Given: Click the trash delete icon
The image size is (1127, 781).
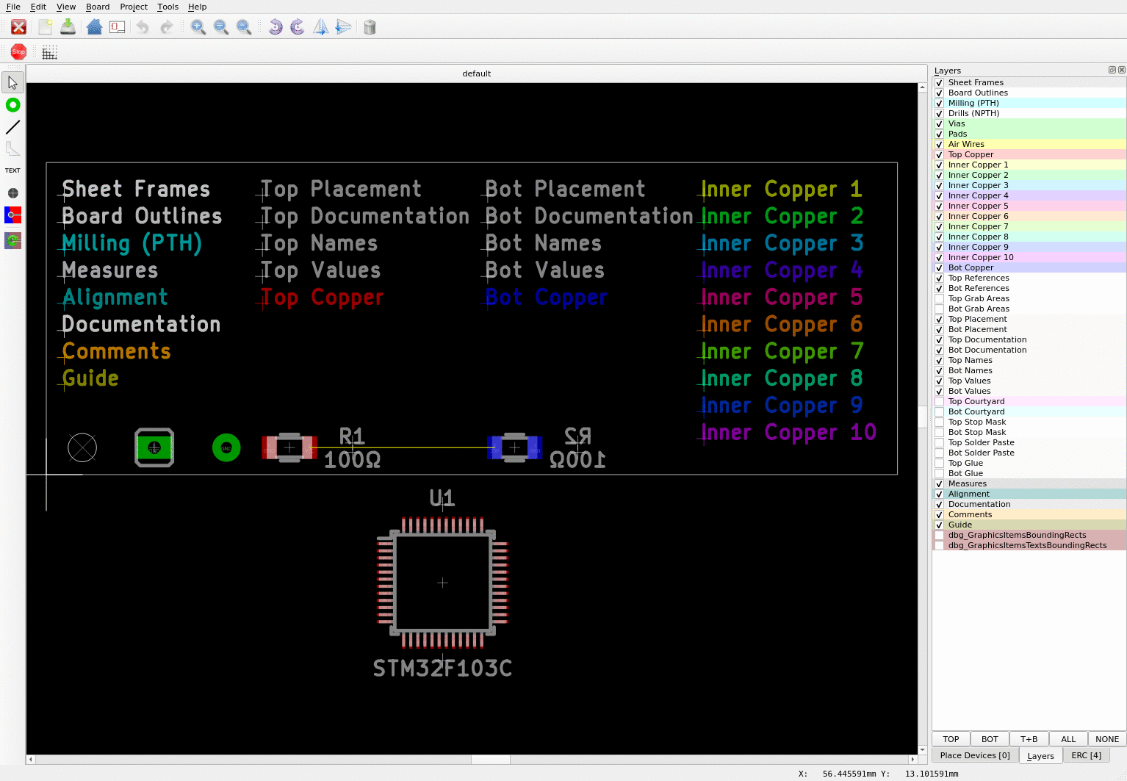Looking at the screenshot, I should coord(369,26).
